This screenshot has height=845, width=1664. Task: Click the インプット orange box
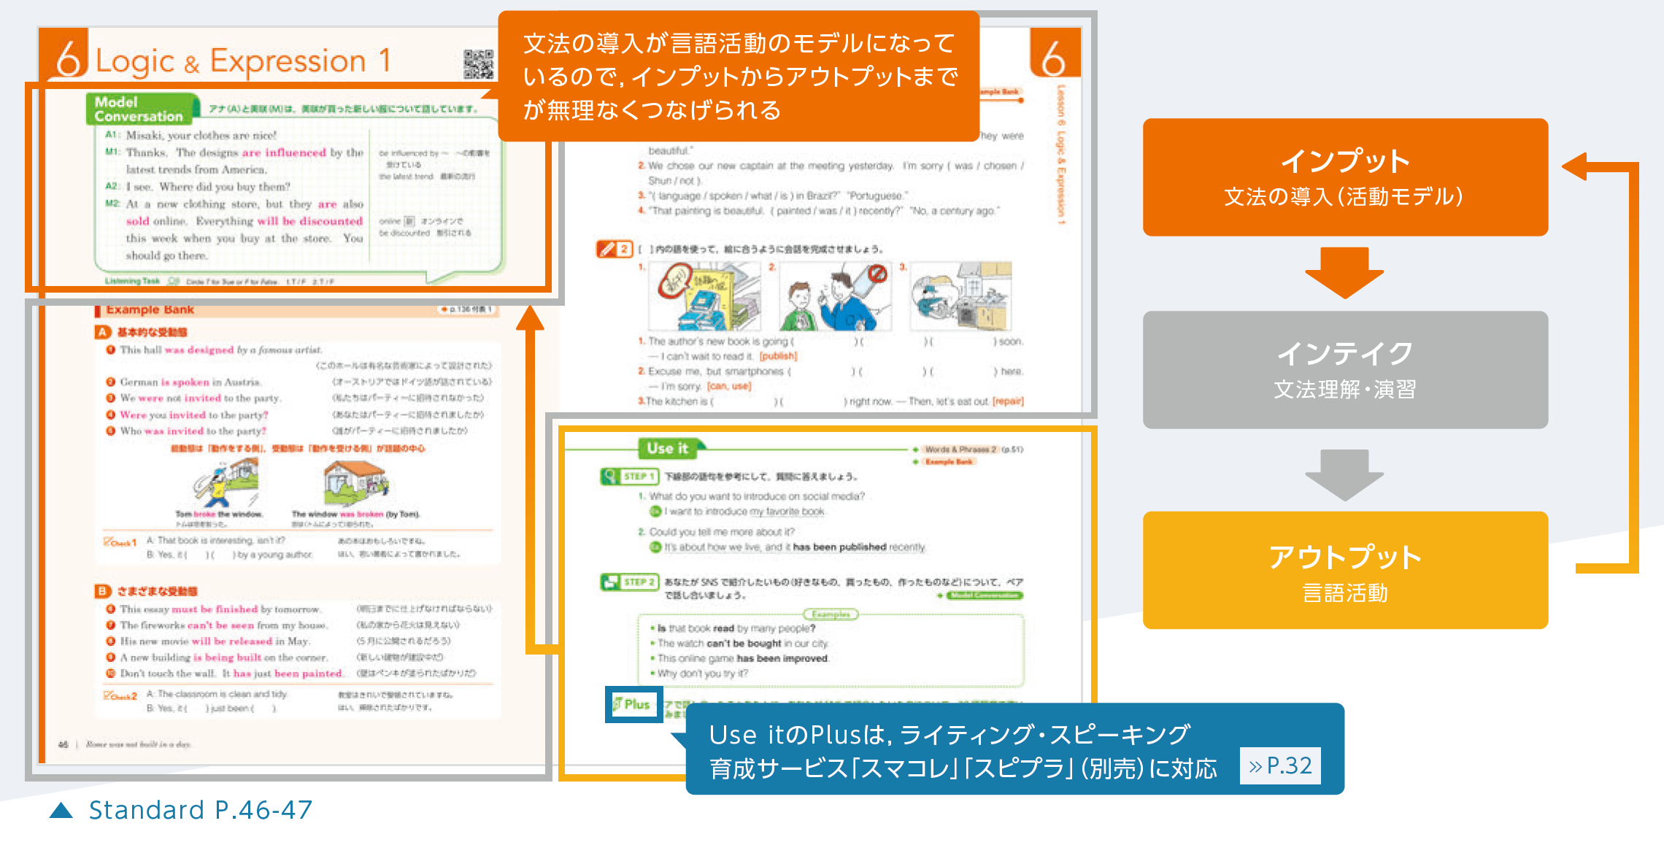pyautogui.click(x=1344, y=177)
